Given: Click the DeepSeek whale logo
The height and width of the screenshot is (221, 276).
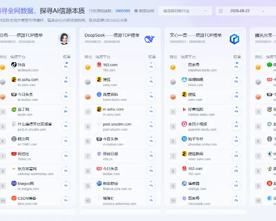Looking at the screenshot, I should [149, 39].
